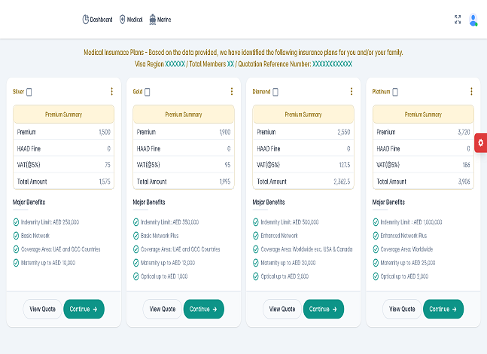Click the fullscreen expand icon
The image size is (487, 354).
coord(458,20)
